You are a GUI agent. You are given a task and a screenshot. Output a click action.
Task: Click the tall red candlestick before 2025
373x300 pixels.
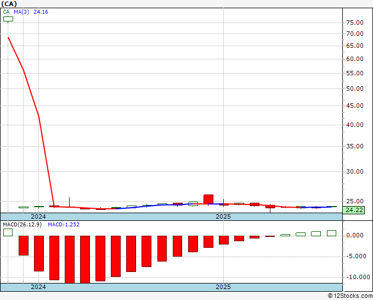[208, 199]
